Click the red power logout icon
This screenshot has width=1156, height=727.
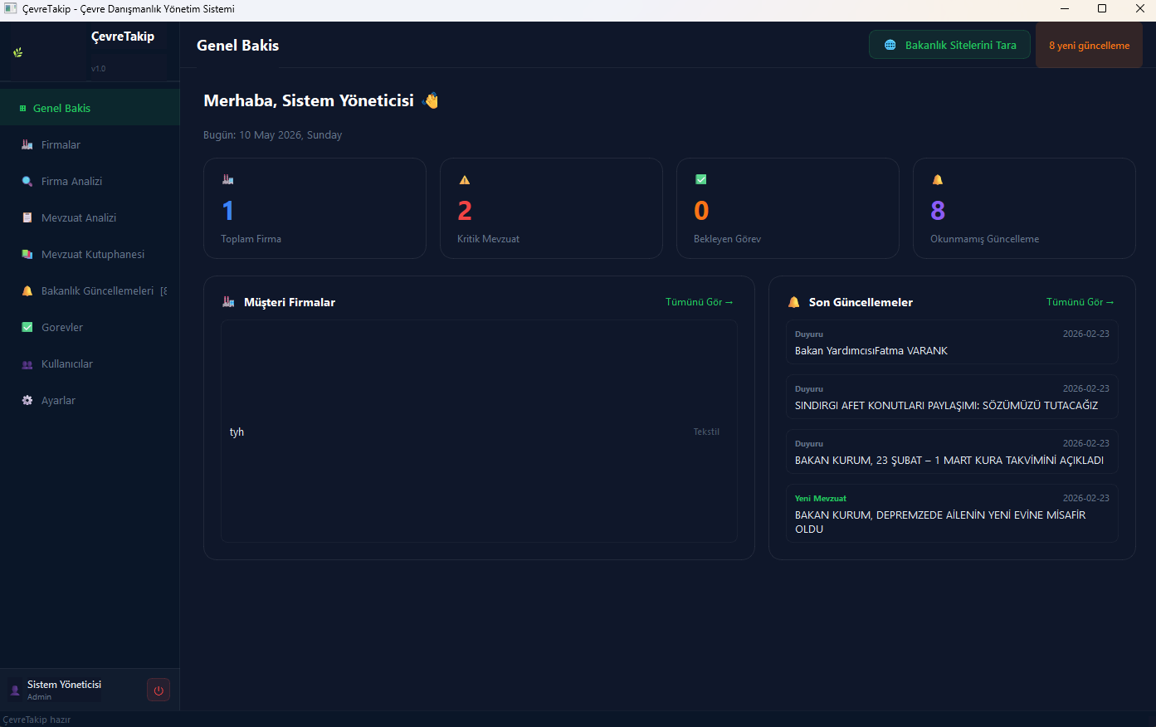coord(159,690)
